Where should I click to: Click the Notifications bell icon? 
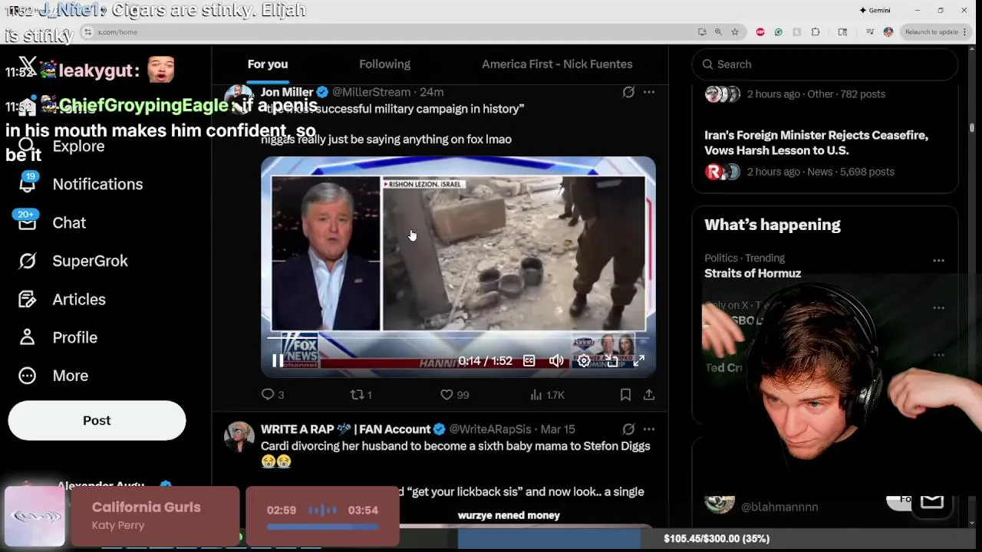[x=28, y=184]
